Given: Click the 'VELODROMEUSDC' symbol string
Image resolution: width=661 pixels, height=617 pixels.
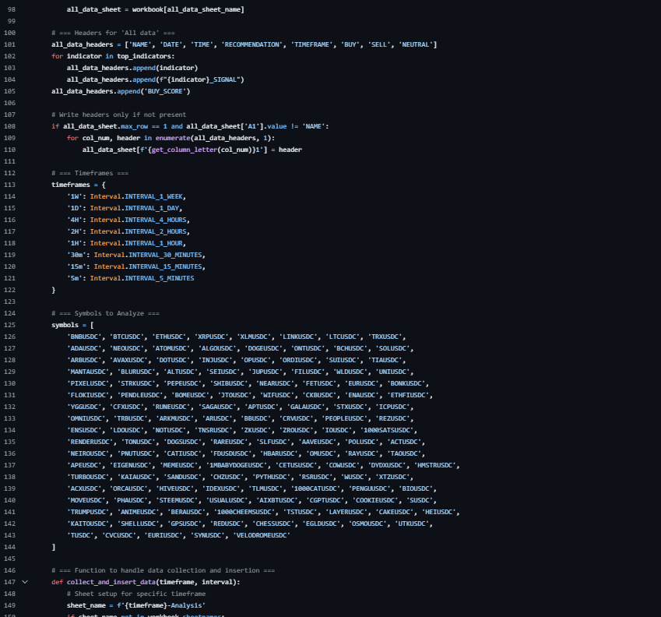Looking at the screenshot, I should 262,535.
